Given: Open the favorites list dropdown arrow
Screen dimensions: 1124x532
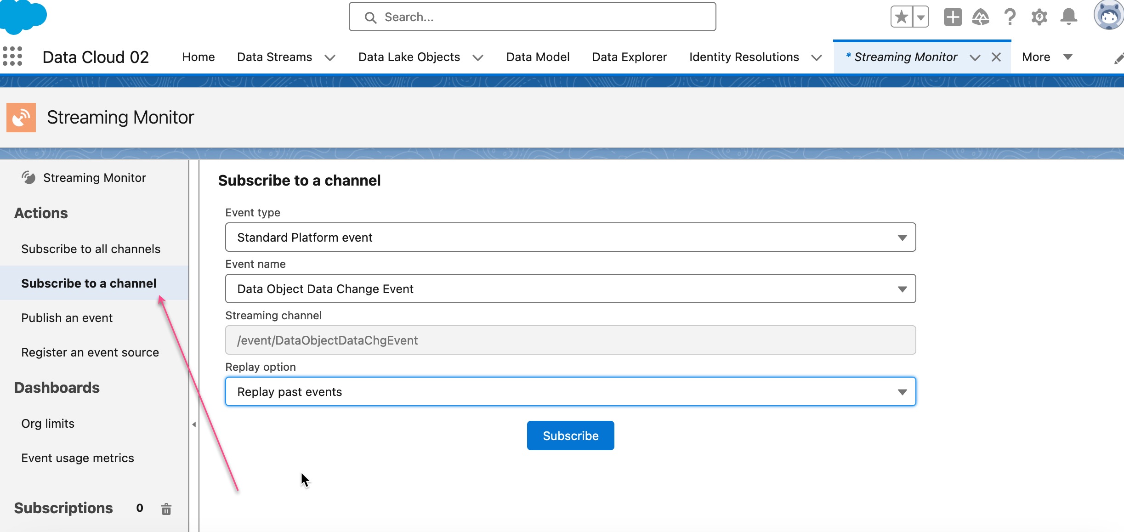Looking at the screenshot, I should (x=921, y=17).
